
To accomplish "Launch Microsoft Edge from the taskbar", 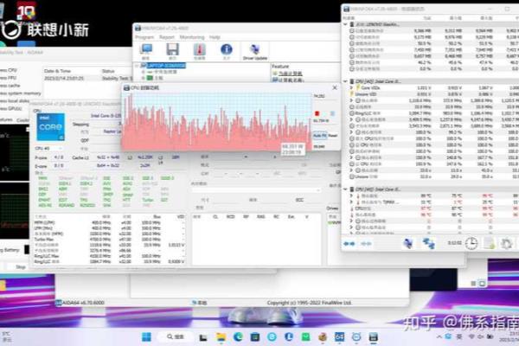I will [x=238, y=337].
